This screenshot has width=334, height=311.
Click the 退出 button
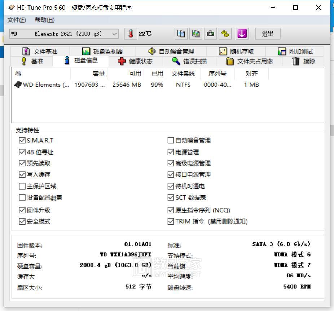coord(268,34)
